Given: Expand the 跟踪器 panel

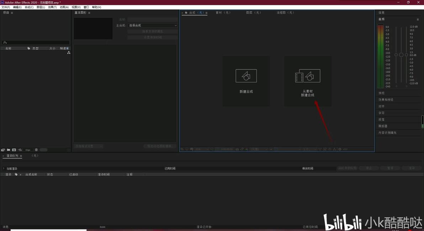Looking at the screenshot, I should 383,126.
